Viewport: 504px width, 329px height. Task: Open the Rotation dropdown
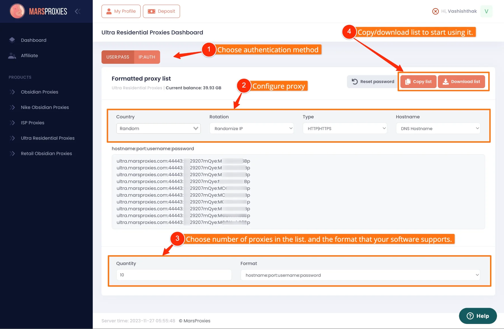[x=251, y=128]
